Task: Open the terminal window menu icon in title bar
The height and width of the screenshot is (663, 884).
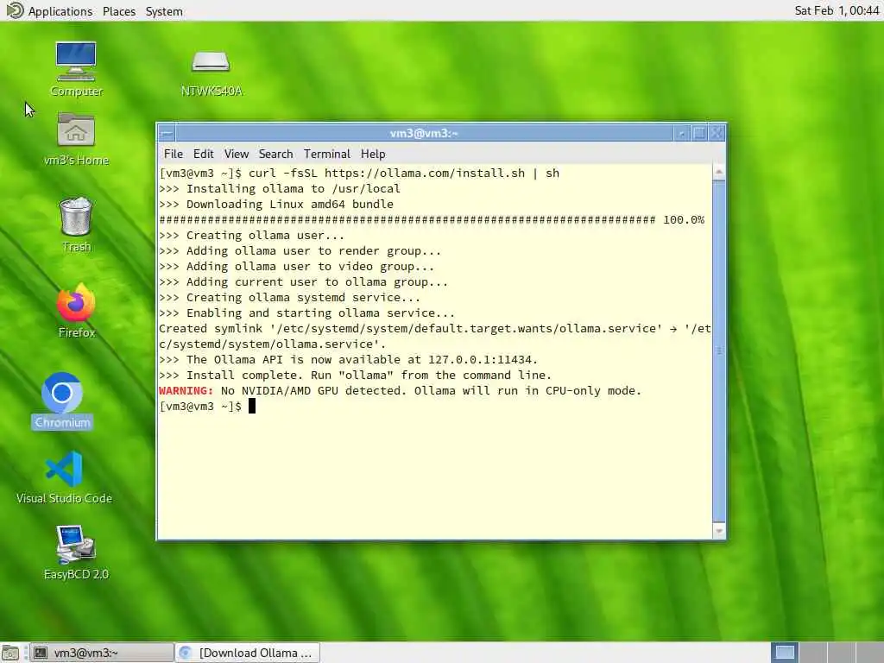Action: click(x=167, y=133)
